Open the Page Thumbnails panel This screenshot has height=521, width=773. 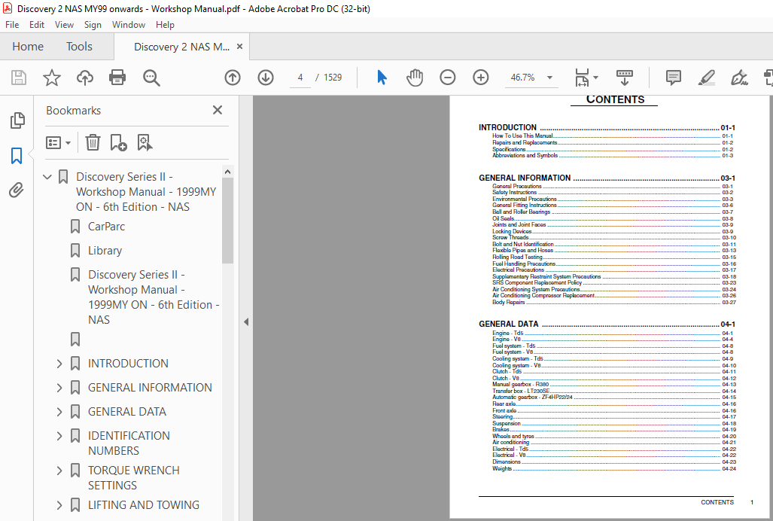17,120
